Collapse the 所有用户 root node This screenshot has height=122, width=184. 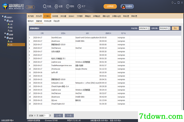pyautogui.click(x=2, y=16)
